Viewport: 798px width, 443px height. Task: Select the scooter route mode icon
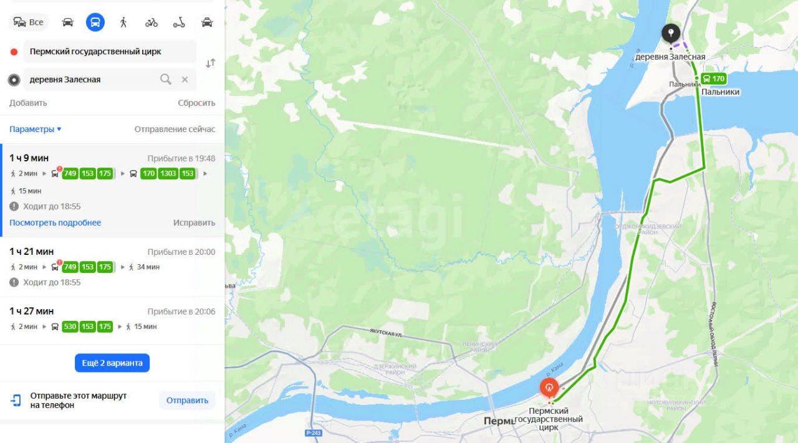tap(179, 22)
